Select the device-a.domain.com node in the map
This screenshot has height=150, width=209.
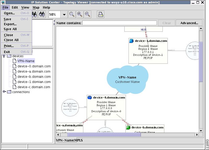click(69, 128)
